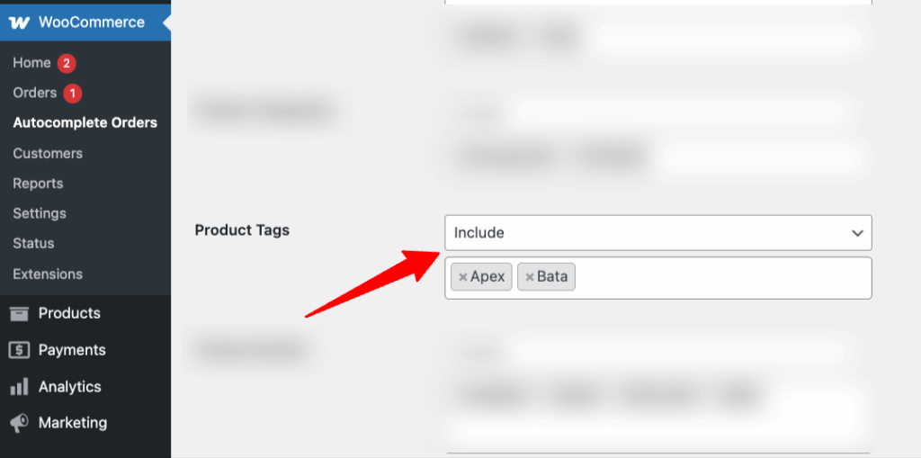Viewport: 921px width, 458px height.
Task: Remove the Bata tag
Action: tap(530, 277)
